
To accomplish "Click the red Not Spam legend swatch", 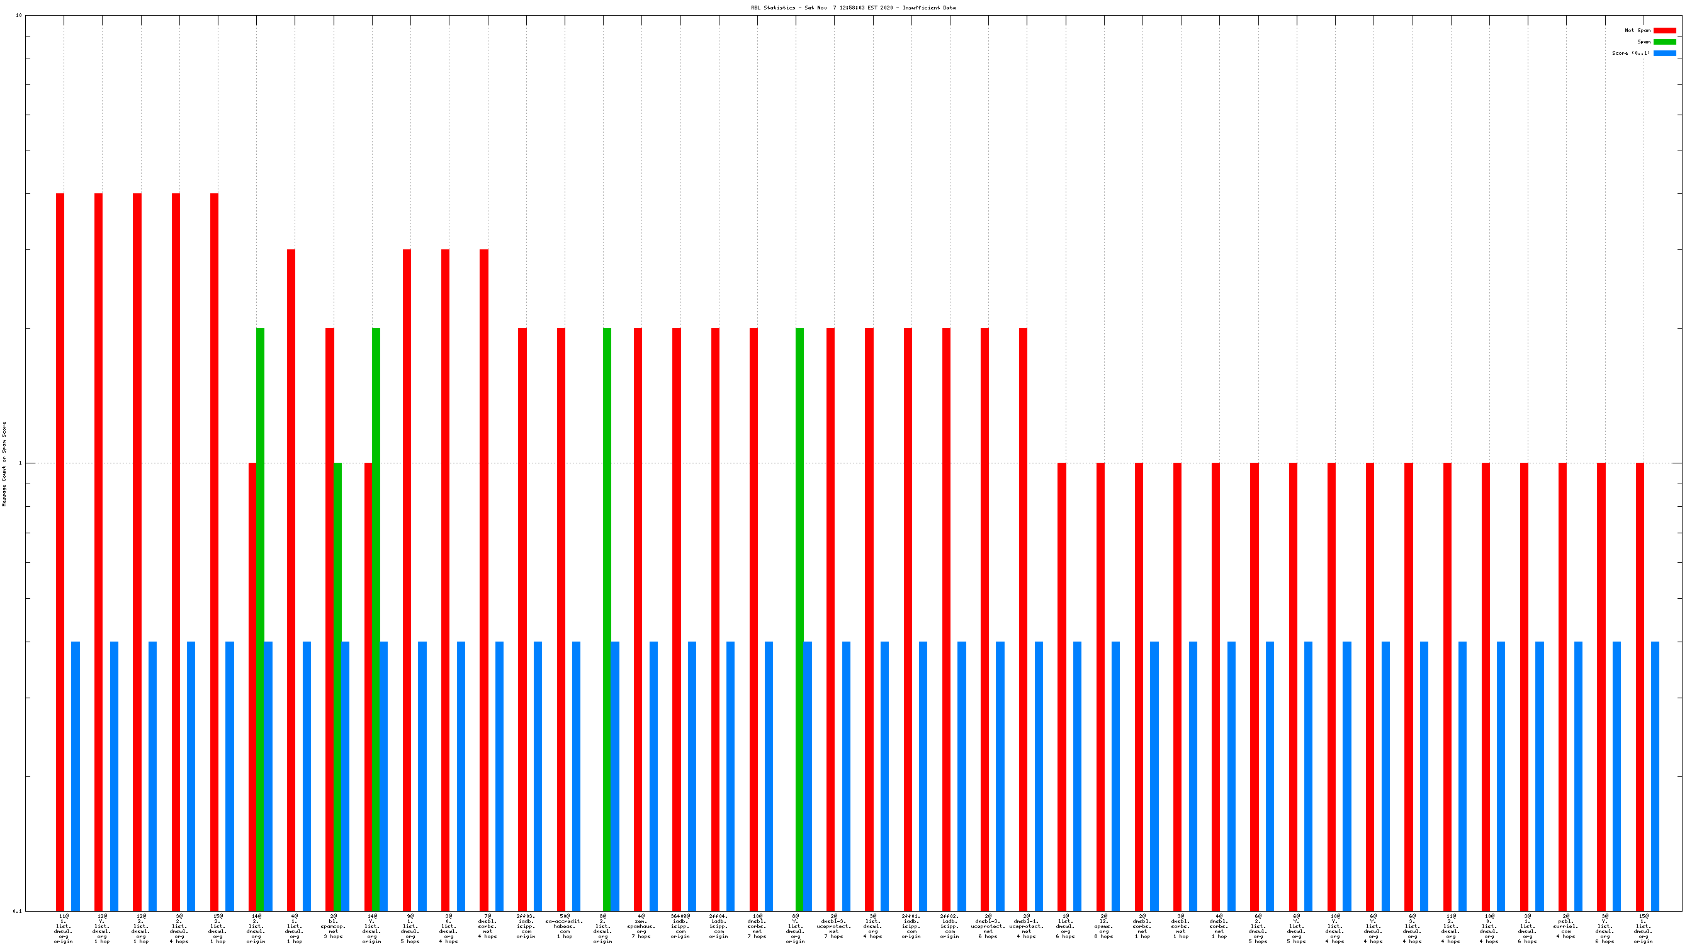I will pos(1664,30).
